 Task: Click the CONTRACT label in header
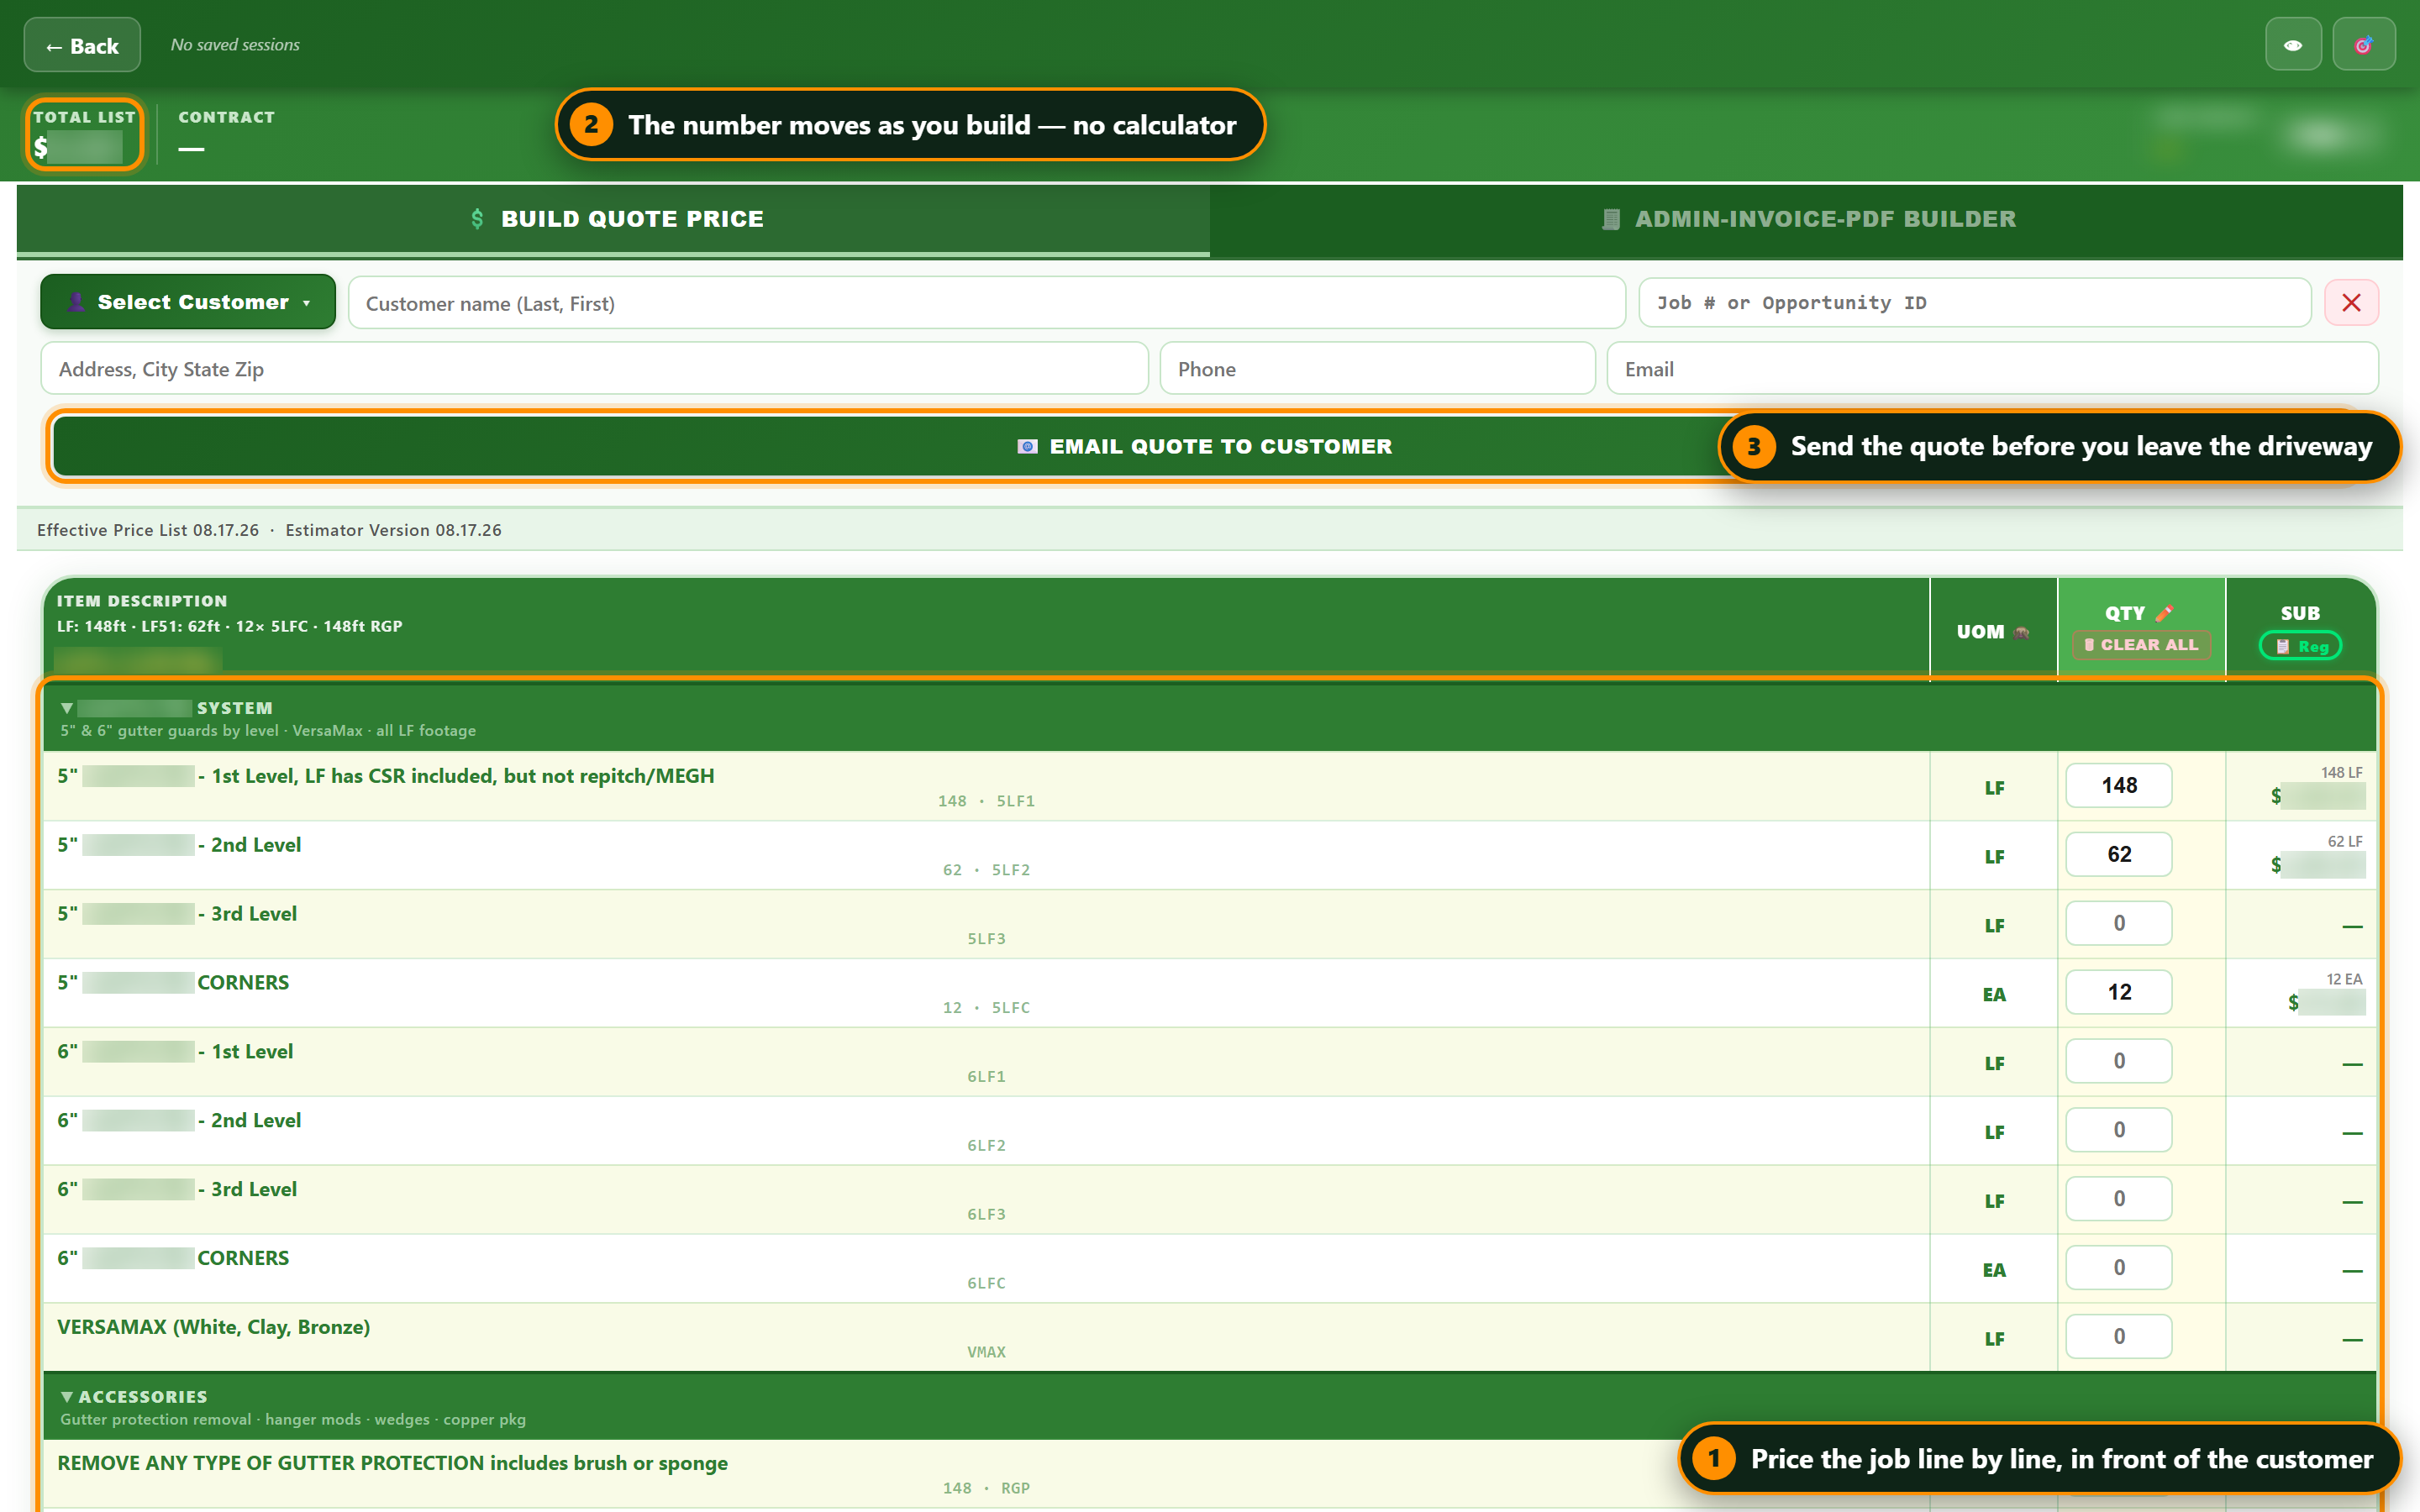(226, 117)
